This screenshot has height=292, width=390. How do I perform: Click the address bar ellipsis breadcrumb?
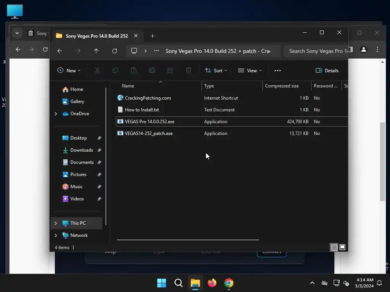[157, 51]
